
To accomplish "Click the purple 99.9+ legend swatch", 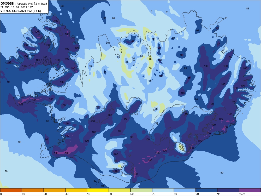I will click(x=250, y=190).
